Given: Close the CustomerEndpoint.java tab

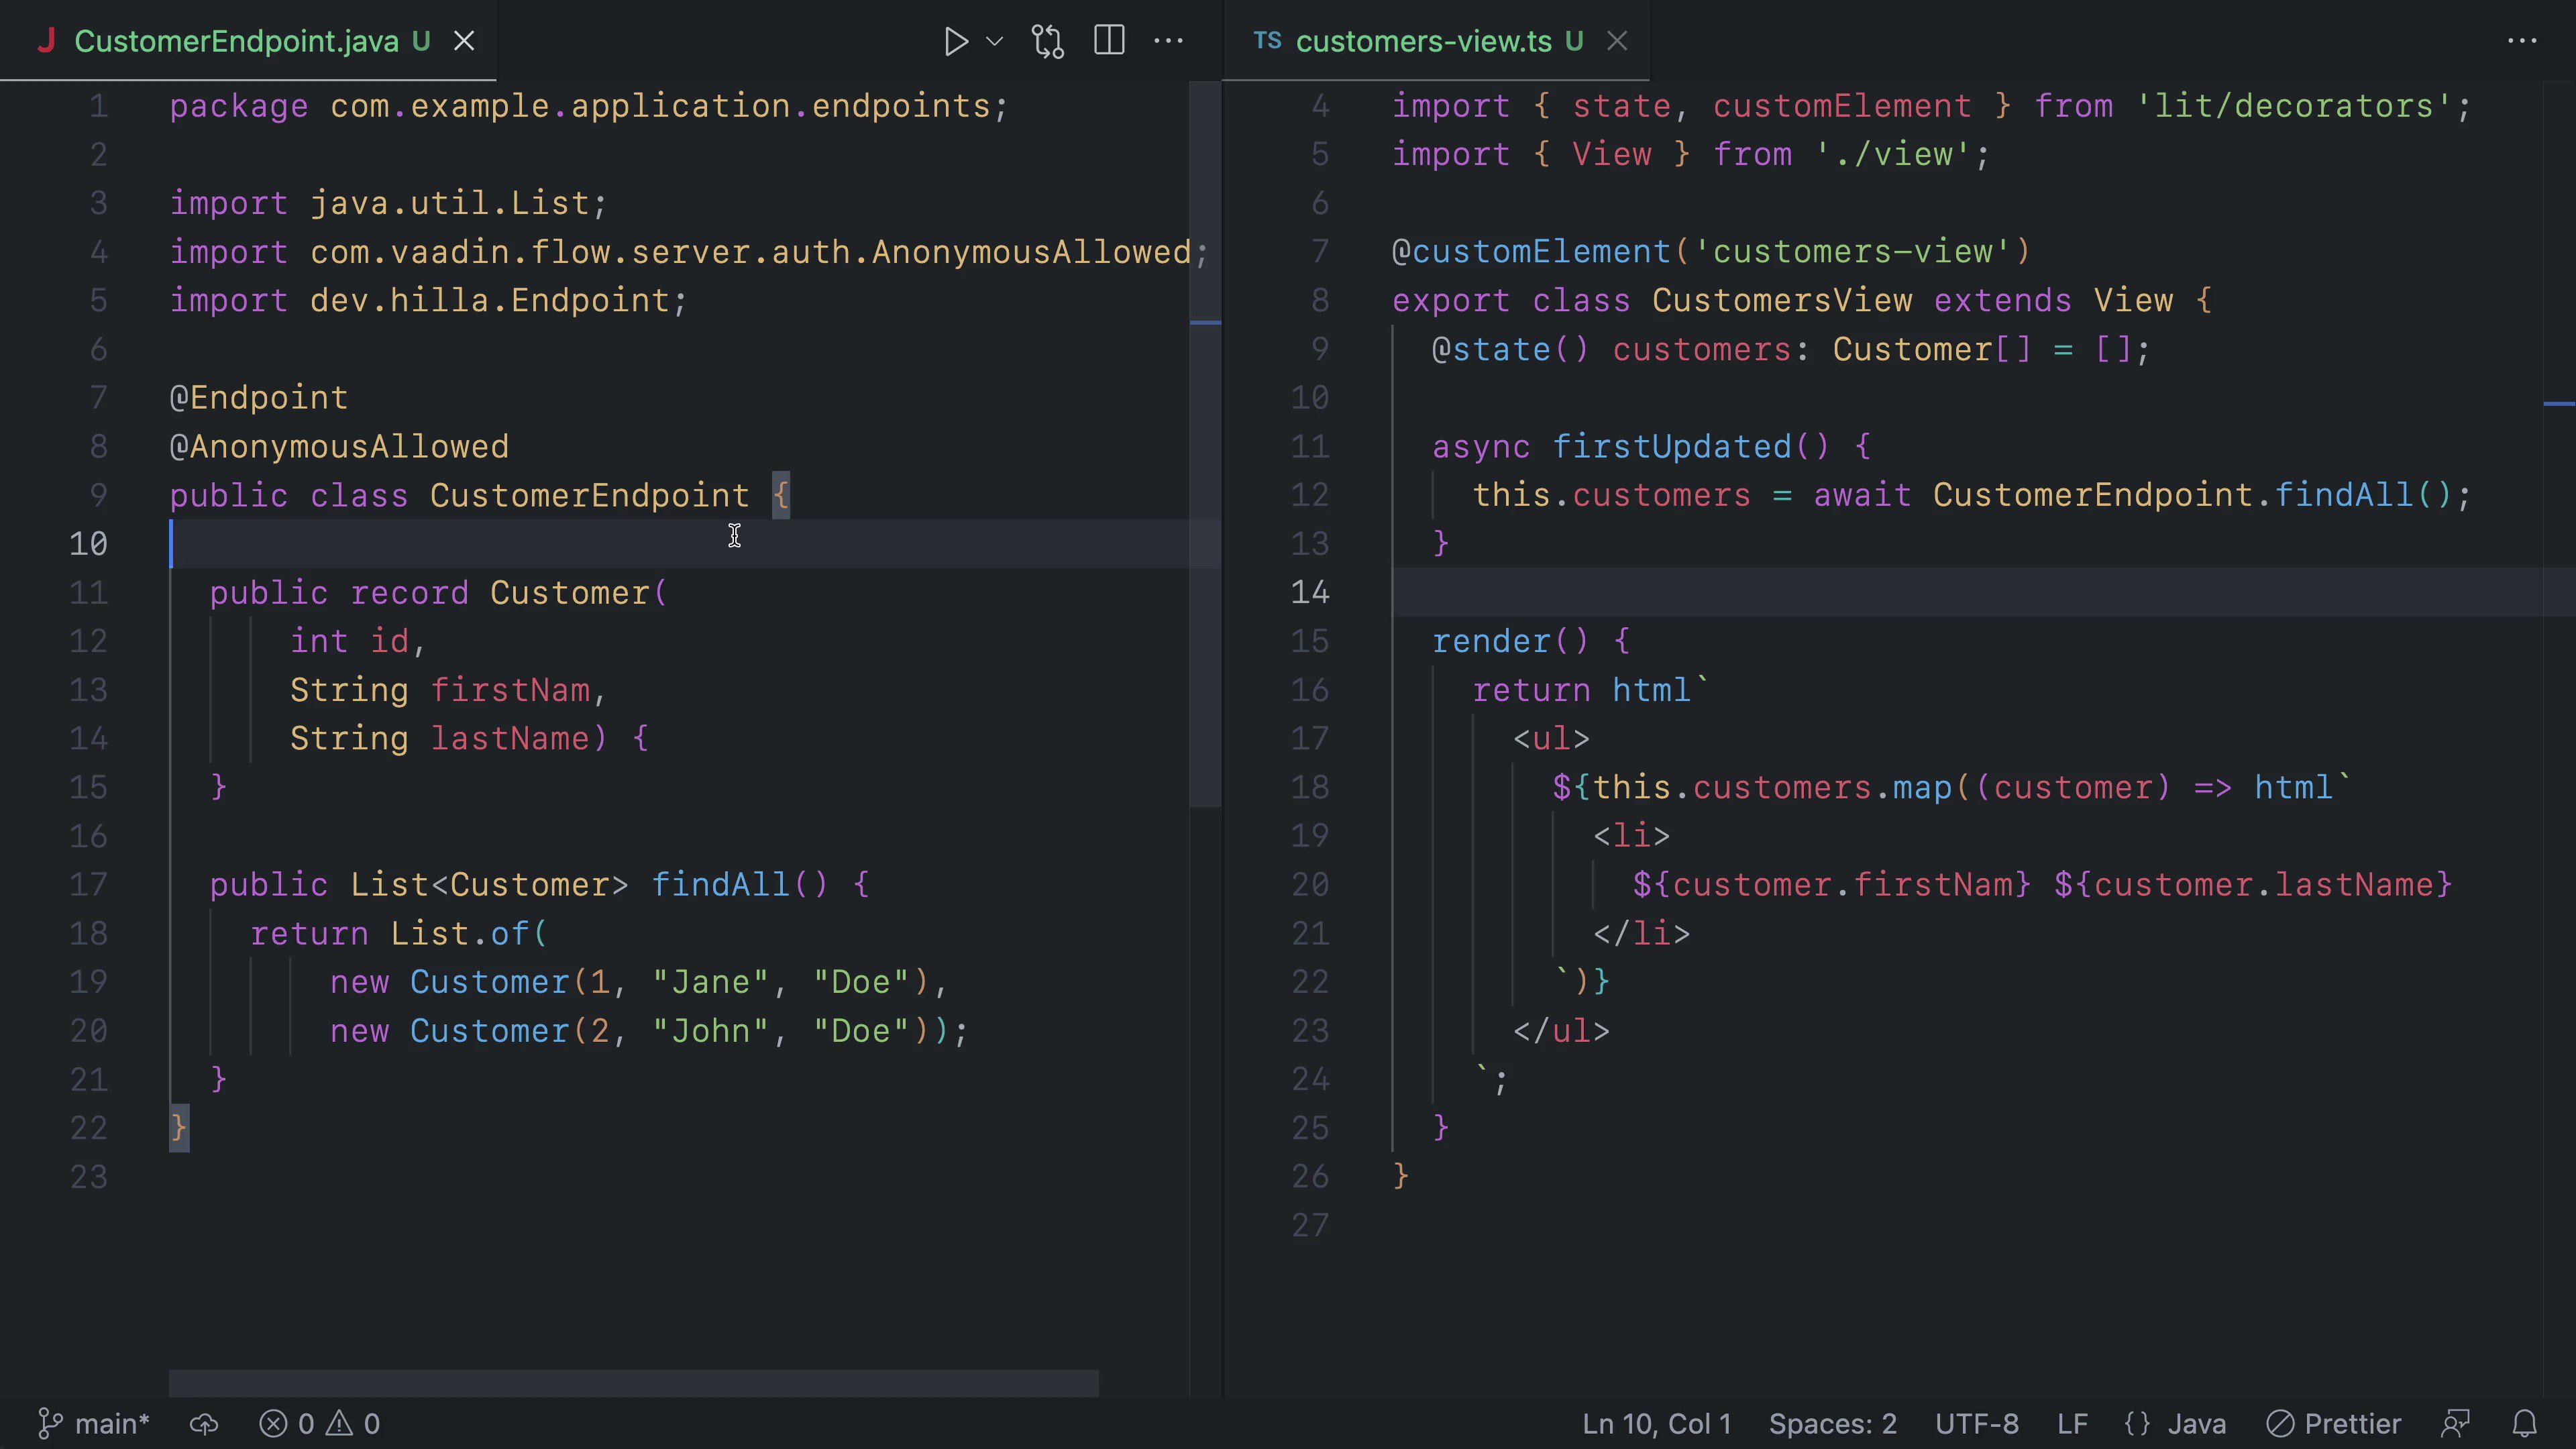Looking at the screenshot, I should 464,41.
